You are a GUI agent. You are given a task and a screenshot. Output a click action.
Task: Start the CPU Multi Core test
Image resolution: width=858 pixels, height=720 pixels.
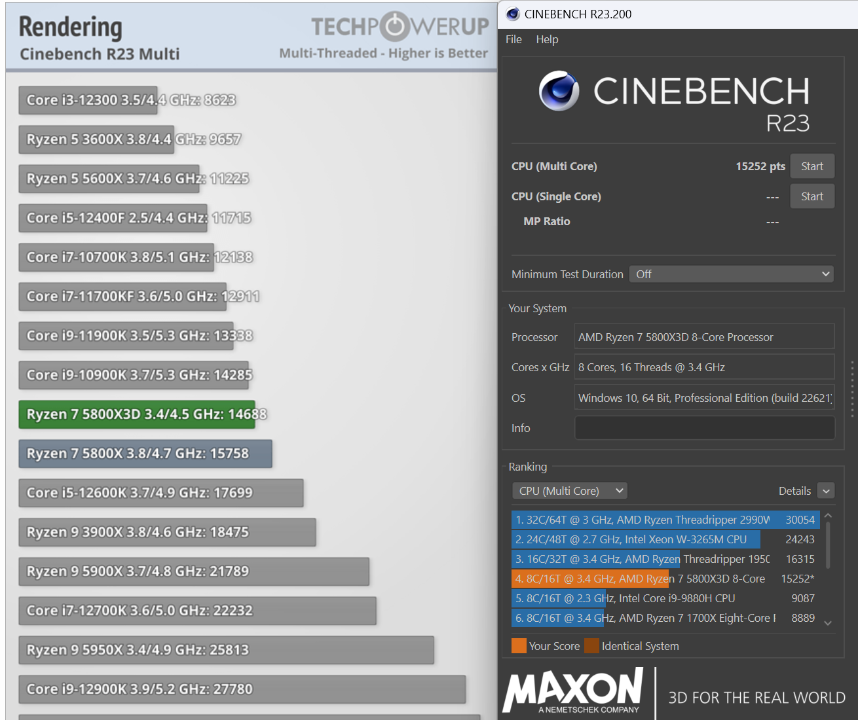[x=812, y=166]
